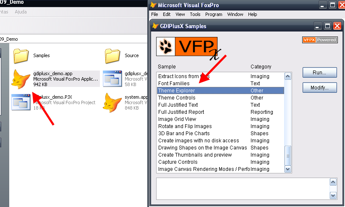The image size is (345, 207).
Task: Open the Ajuda menu in Explorer window
Action: point(21,12)
